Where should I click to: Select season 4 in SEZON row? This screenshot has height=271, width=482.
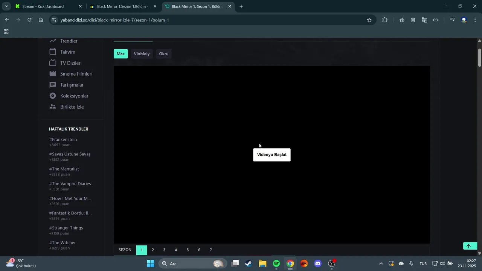click(176, 250)
